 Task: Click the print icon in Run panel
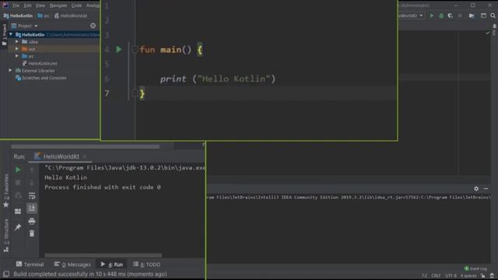coord(32,221)
